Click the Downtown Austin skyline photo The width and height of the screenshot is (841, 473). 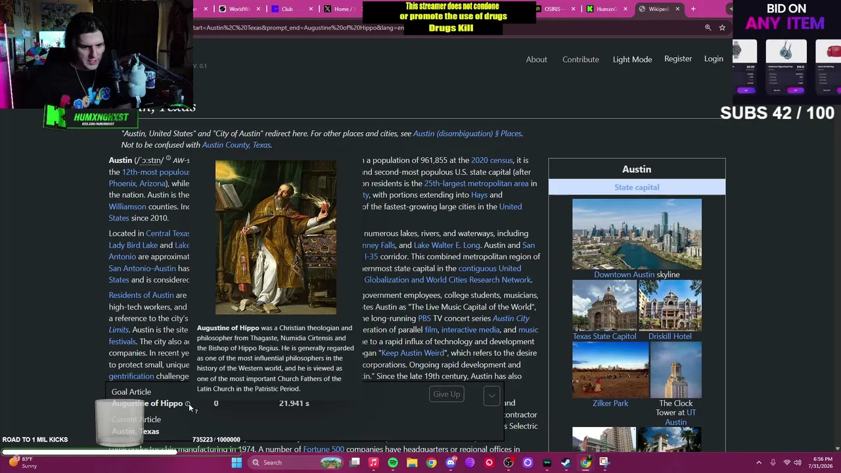coord(637,234)
